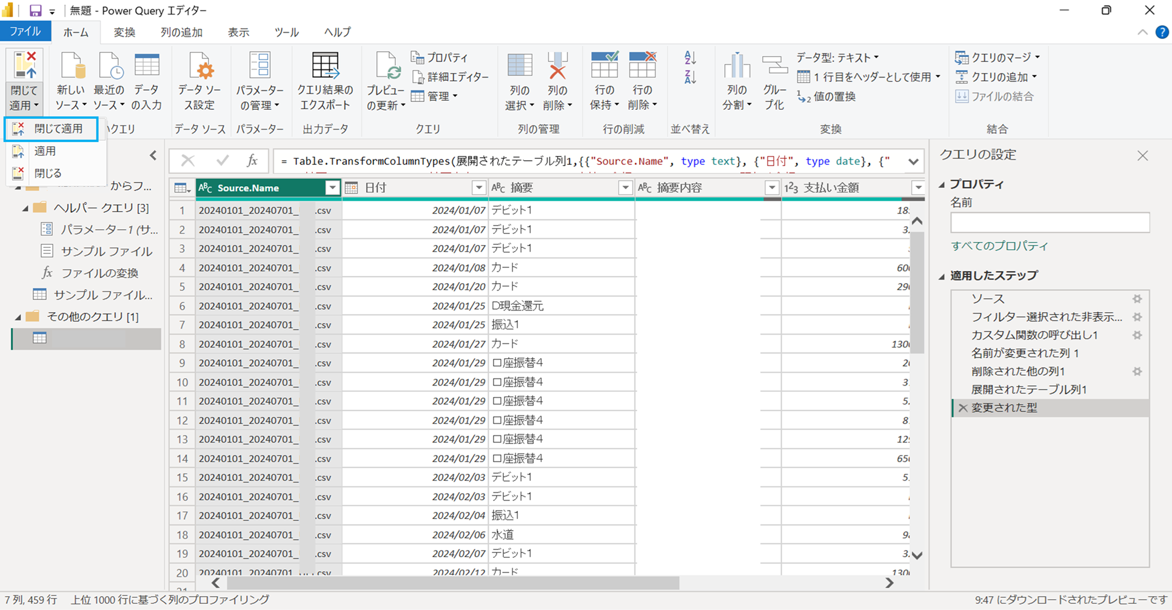Choose 適用 from the open menu
This screenshot has width=1172, height=610.
[x=44, y=150]
